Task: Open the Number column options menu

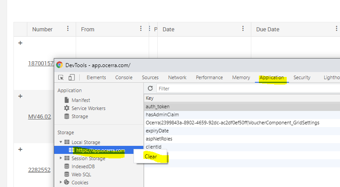Action: pyautogui.click(x=68, y=29)
